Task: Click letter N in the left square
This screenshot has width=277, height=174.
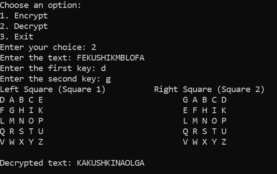Action: tap(21, 121)
